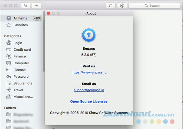This screenshot has height=129, width=183.
Task: Click the Travel airplane icon
Action: [x=9, y=90]
